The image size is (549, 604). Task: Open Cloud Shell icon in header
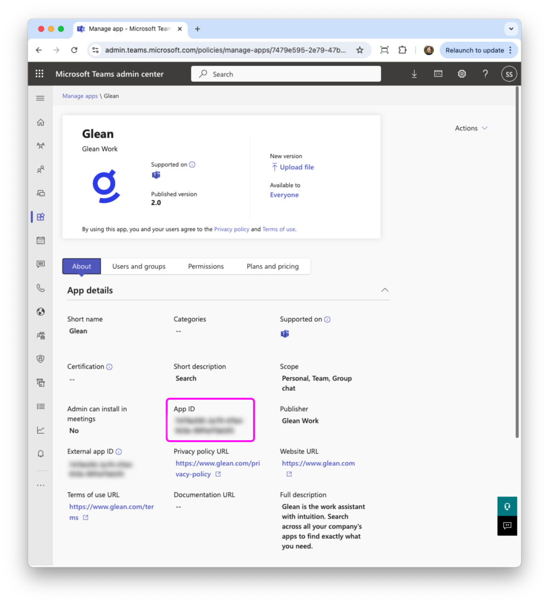(438, 74)
